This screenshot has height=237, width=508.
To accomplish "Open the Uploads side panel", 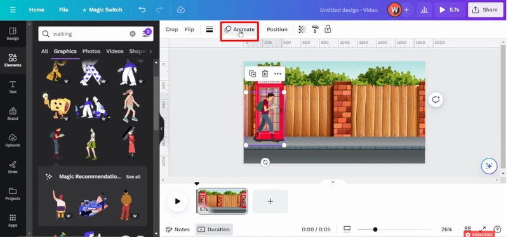I will (13, 140).
